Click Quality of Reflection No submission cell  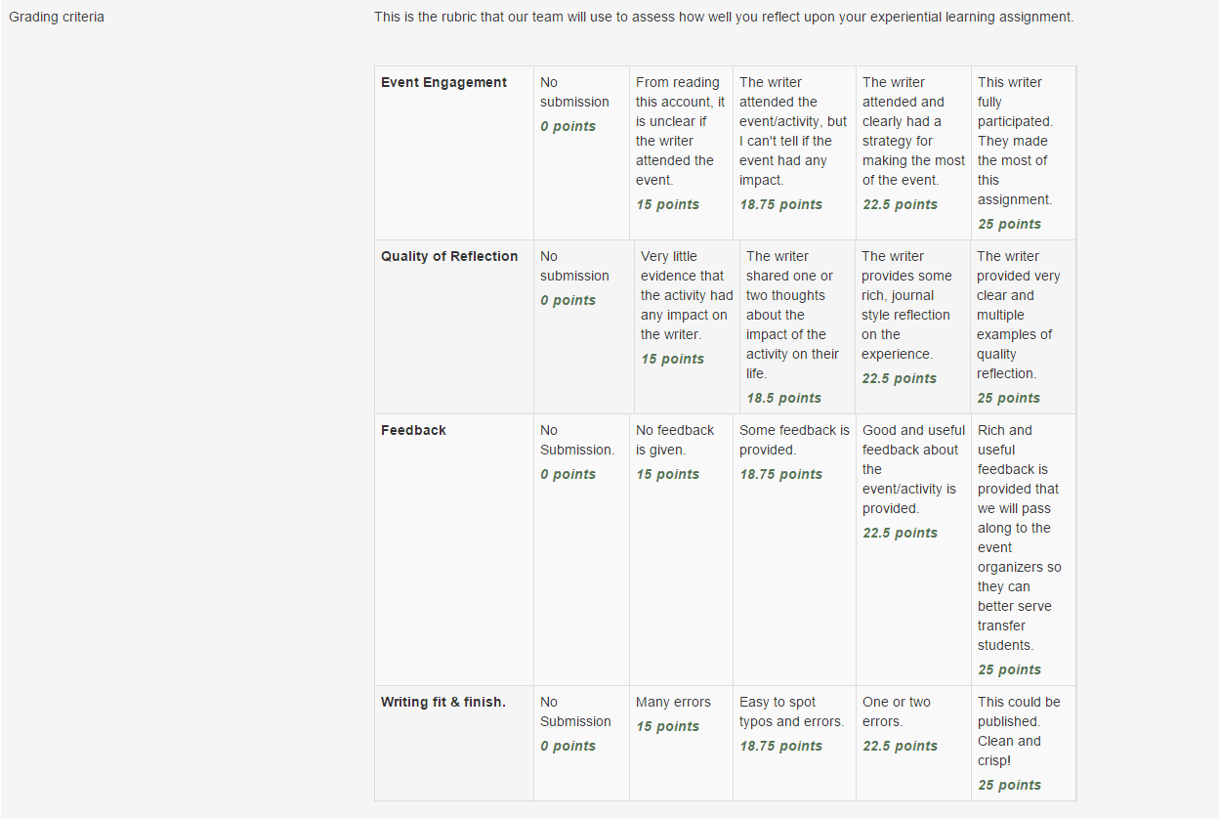[584, 327]
